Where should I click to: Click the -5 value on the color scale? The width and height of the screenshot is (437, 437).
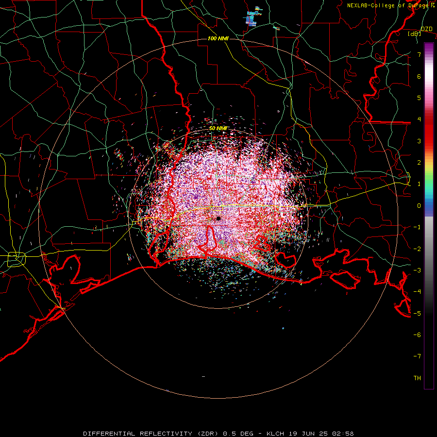(417, 314)
